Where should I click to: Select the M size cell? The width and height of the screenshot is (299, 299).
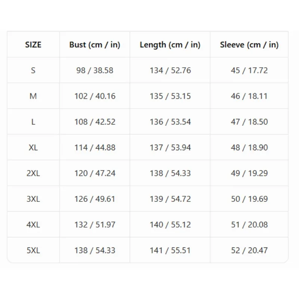[33, 96]
